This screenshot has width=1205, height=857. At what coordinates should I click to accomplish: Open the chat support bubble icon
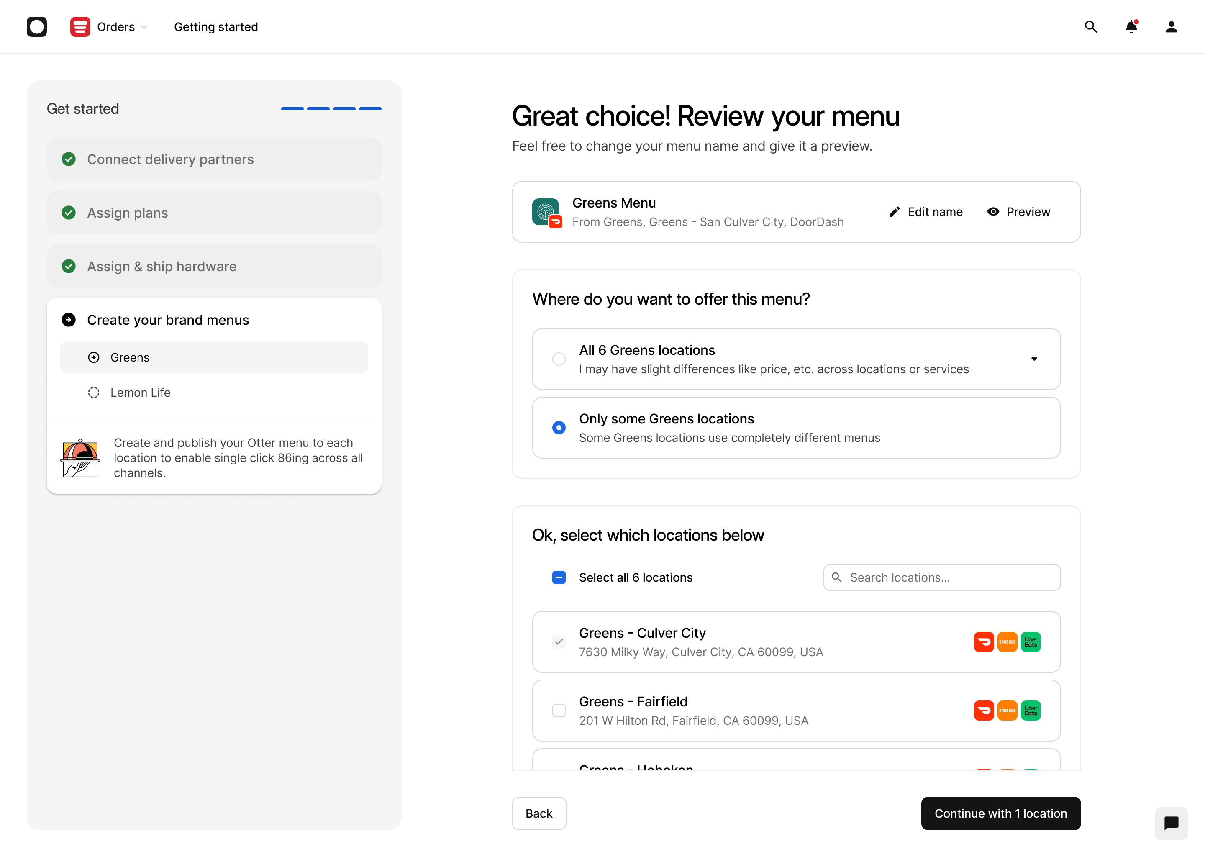(x=1171, y=823)
